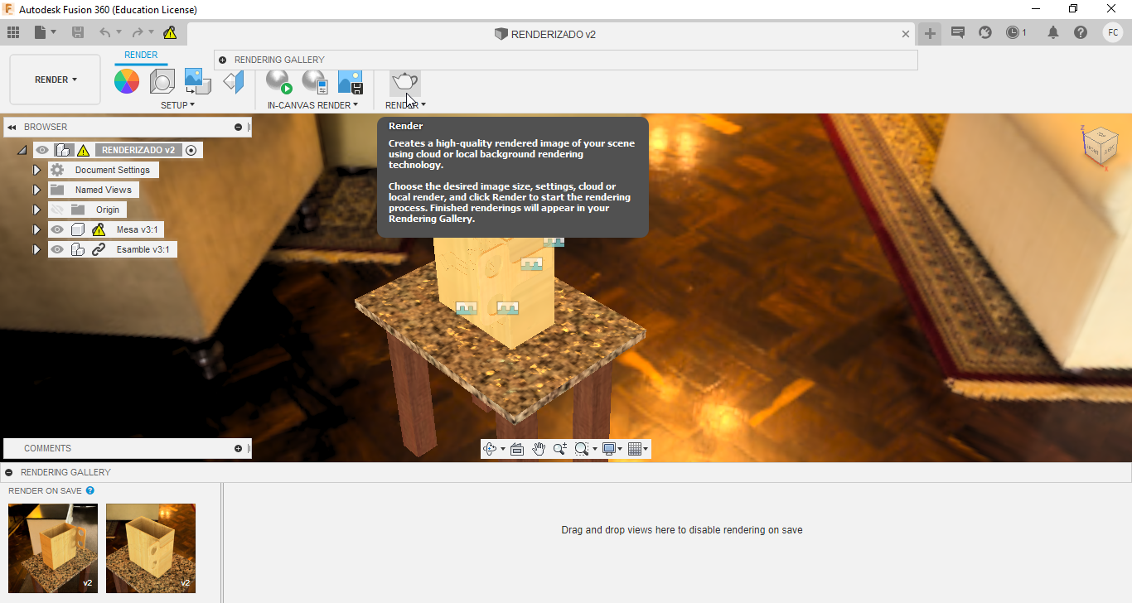This screenshot has width=1132, height=603.
Task: Expand the Mesa v3:1 node
Action: click(36, 229)
